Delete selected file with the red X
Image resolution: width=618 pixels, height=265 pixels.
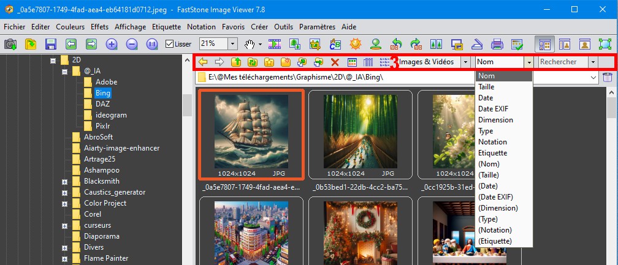(335, 62)
